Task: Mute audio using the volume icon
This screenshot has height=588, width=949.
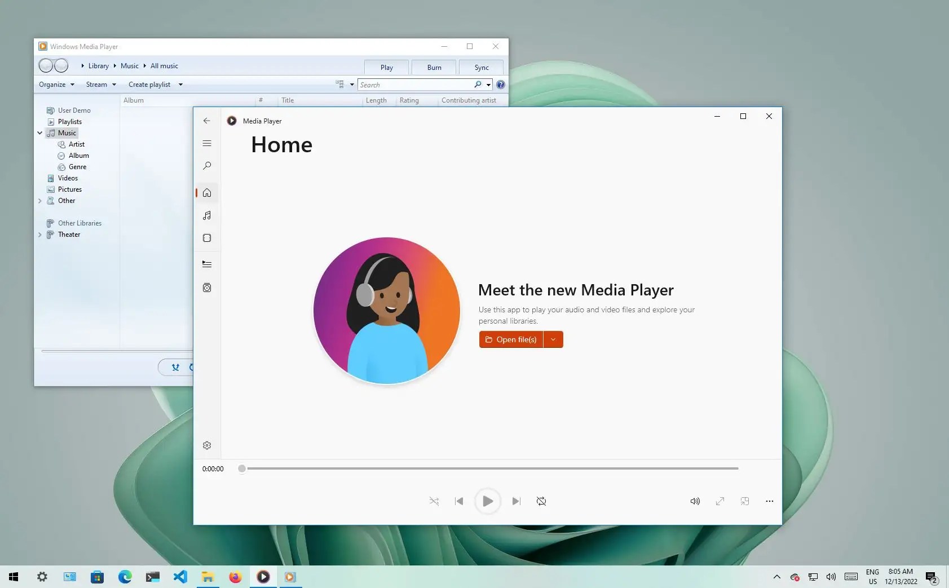Action: tap(694, 501)
